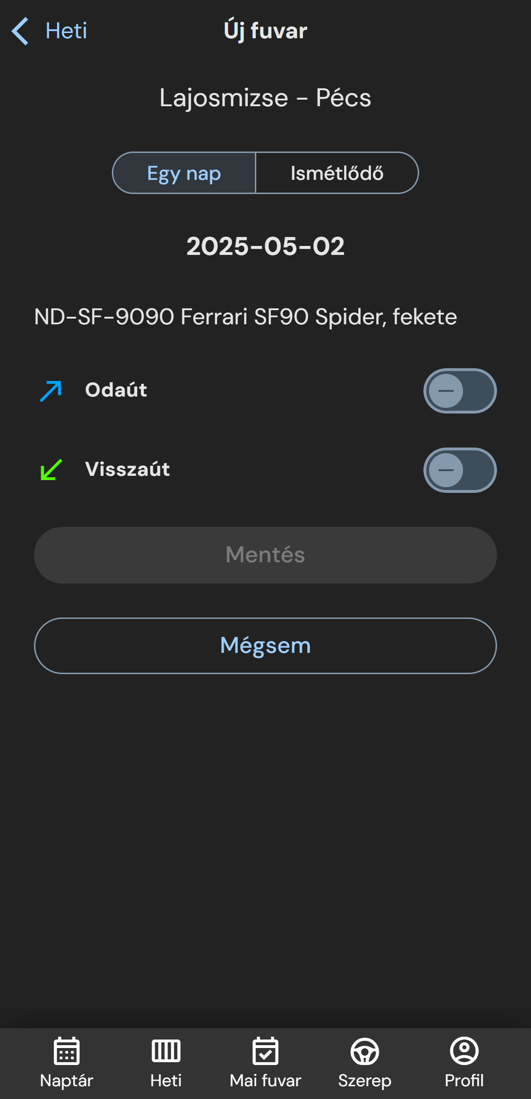Select the Egy nap option

184,173
